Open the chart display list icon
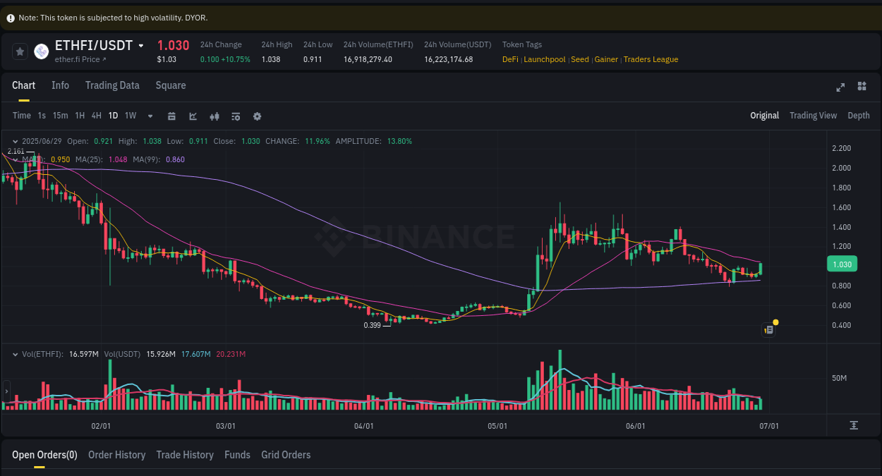Screen dimensions: 882x476 236,116
